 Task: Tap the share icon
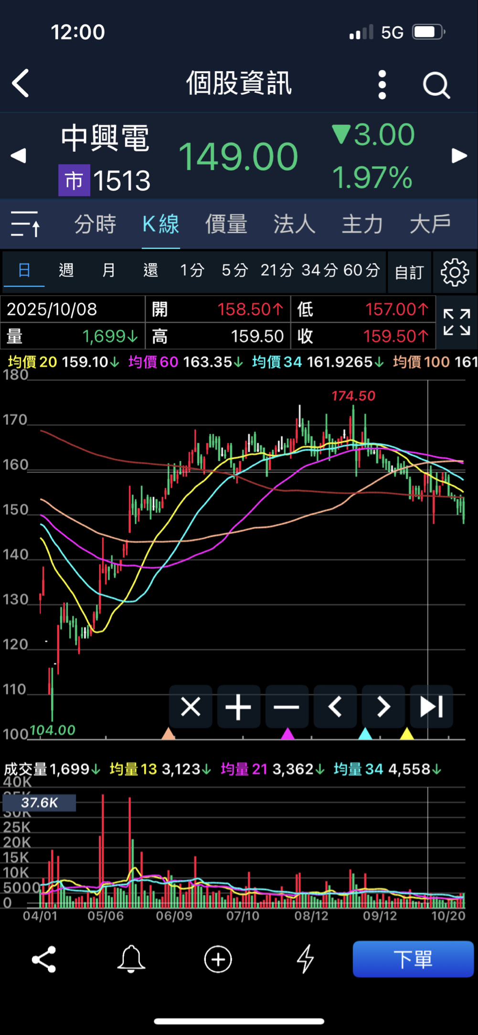point(44,959)
